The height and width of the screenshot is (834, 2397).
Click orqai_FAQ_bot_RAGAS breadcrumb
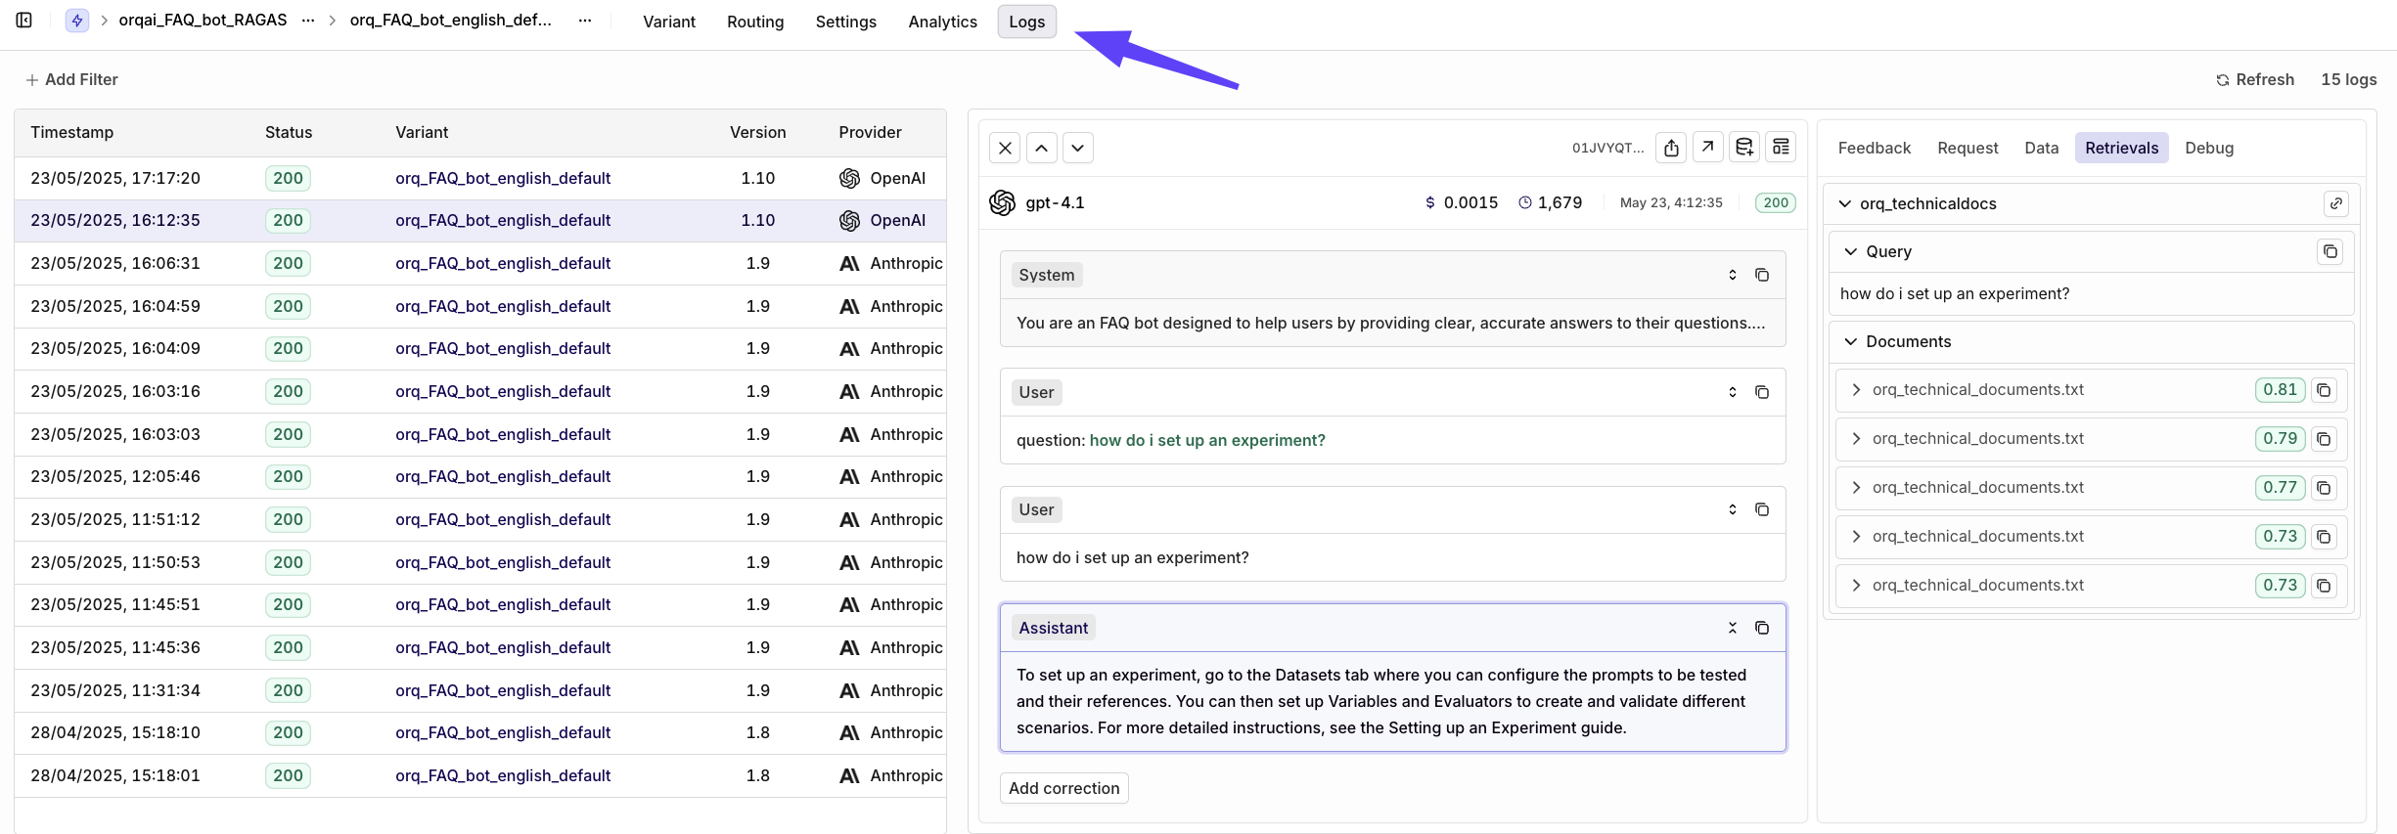(x=204, y=20)
